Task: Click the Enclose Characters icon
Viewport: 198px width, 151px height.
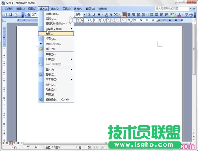Action: [191, 15]
